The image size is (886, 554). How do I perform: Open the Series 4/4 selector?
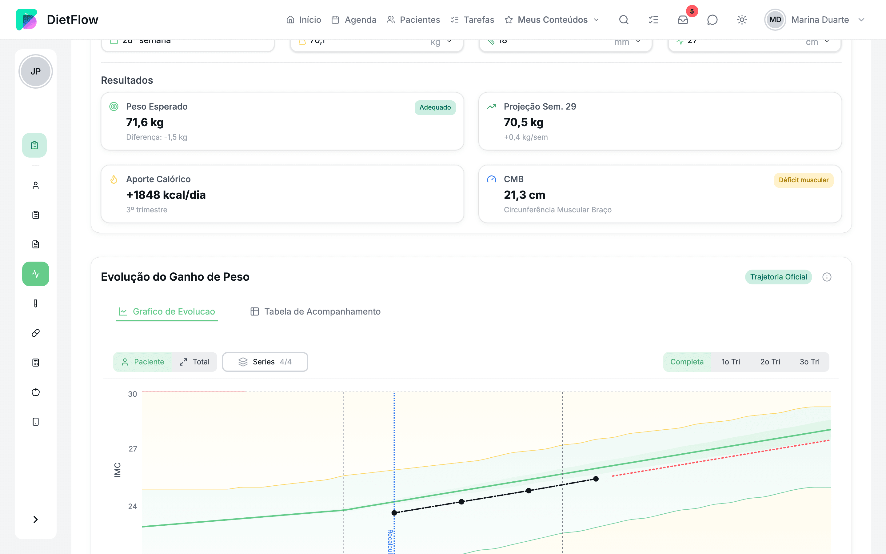pyautogui.click(x=265, y=362)
